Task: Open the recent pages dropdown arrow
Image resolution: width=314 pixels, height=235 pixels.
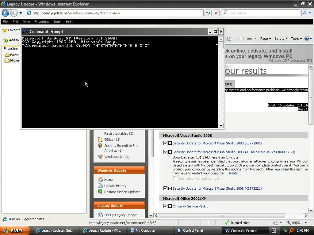Action: pos(21,13)
